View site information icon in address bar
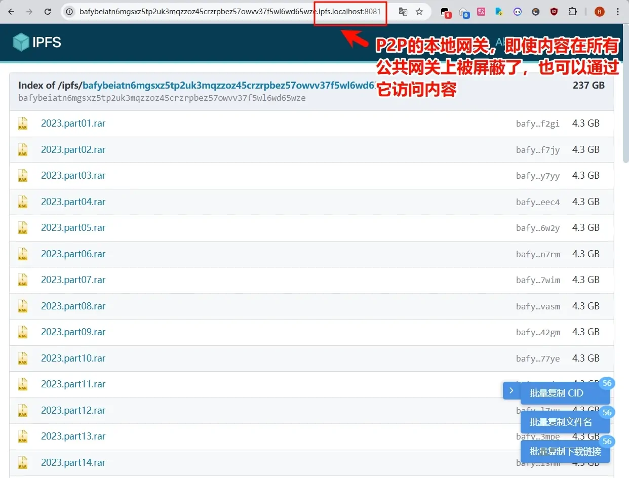This screenshot has height=478, width=629. (70, 12)
